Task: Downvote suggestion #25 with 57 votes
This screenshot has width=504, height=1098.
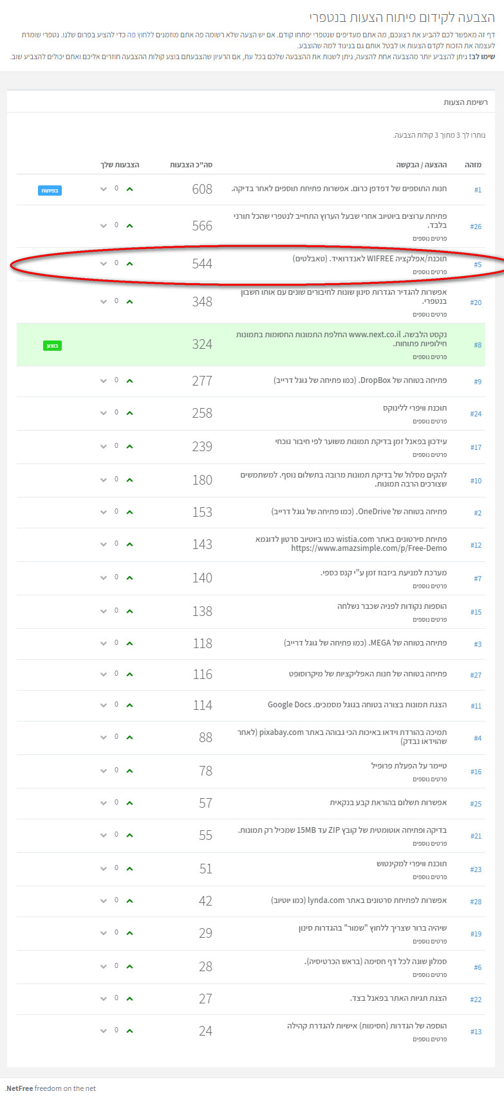Action: click(103, 803)
